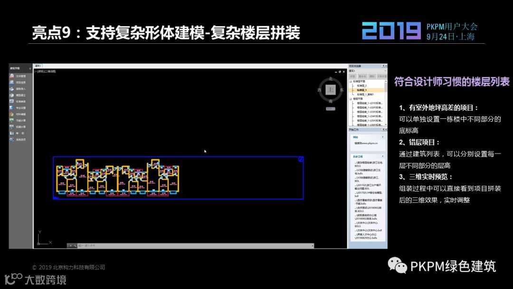The height and width of the screenshot is (289, 513).
Task: Open 模型建立 in the left sidebar
Action: point(18,95)
